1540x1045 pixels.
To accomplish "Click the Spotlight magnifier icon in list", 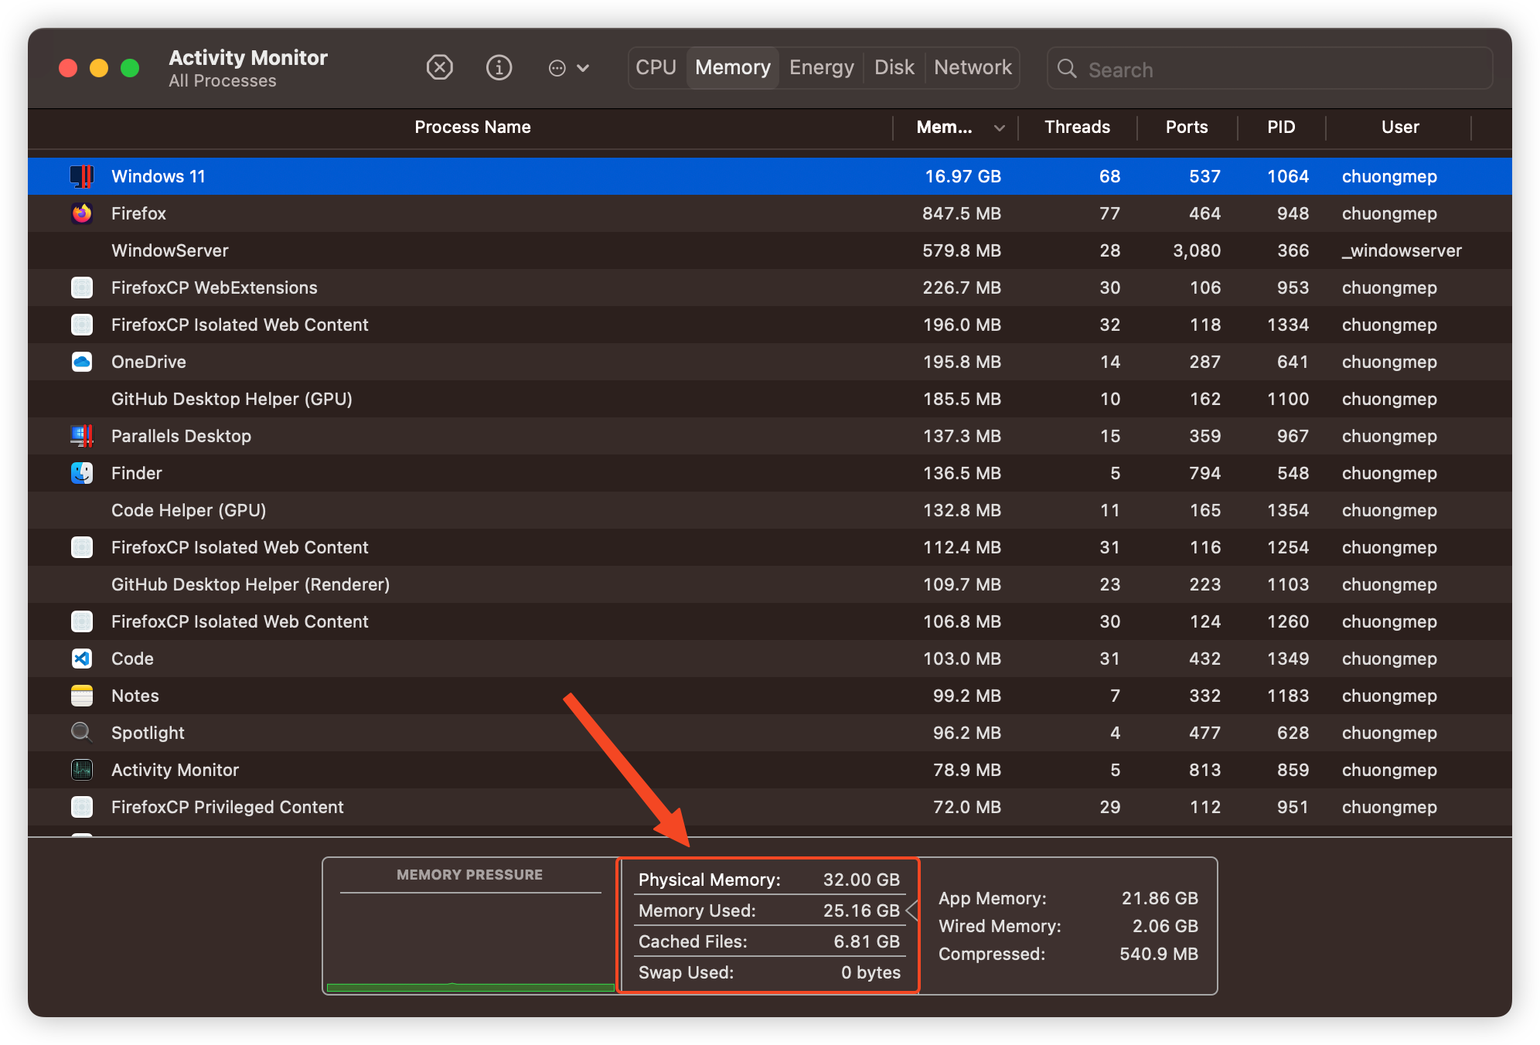I will [82, 732].
